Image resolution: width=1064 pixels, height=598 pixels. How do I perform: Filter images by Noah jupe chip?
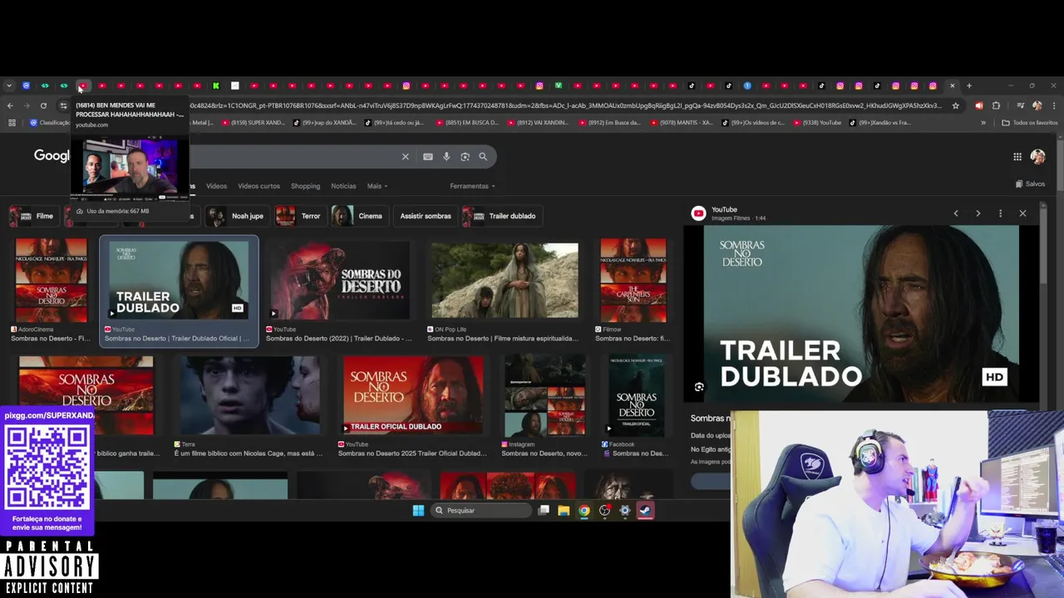[236, 216]
